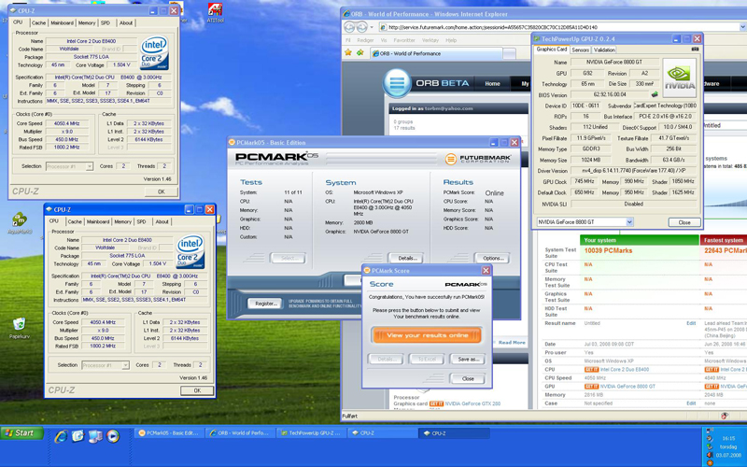Viewport: 747px width, 467px height.
Task: Click the Close button in GPU-Z
Action: pyautogui.click(x=684, y=222)
